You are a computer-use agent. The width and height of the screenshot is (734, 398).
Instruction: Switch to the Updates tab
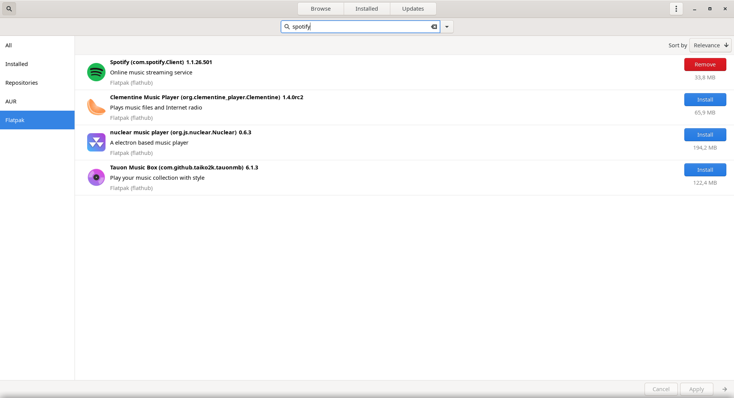tap(413, 9)
